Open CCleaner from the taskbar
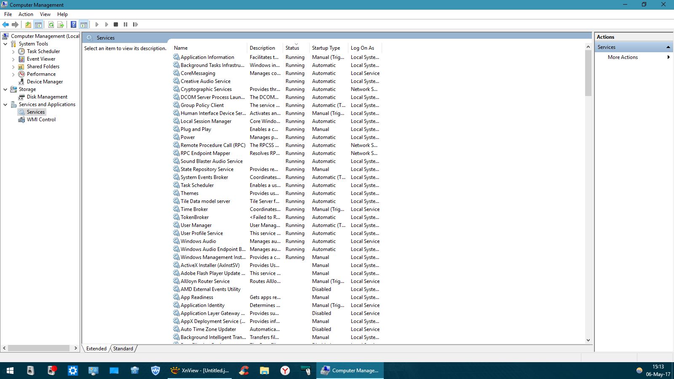The height and width of the screenshot is (379, 674). pyautogui.click(x=243, y=371)
